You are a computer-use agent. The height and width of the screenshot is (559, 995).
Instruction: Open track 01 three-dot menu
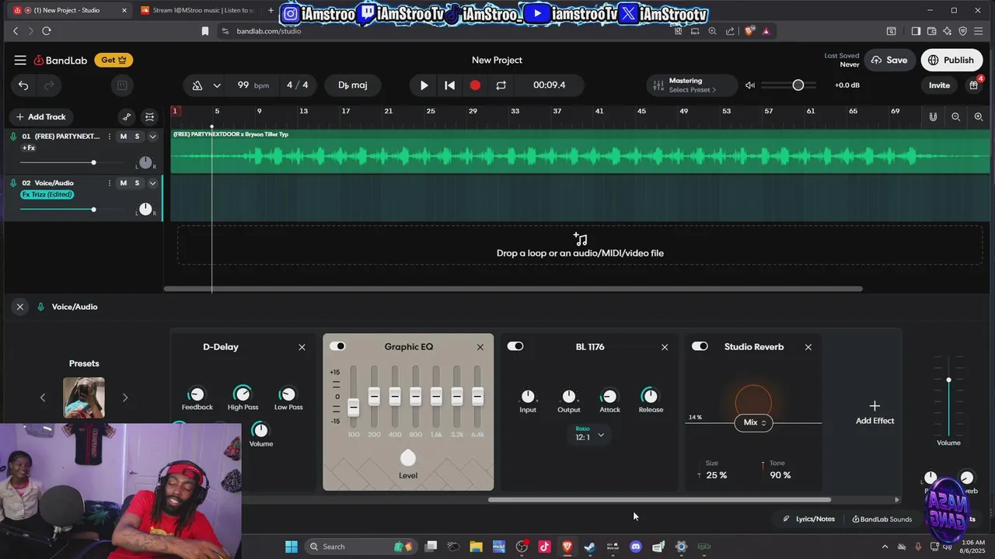[109, 137]
